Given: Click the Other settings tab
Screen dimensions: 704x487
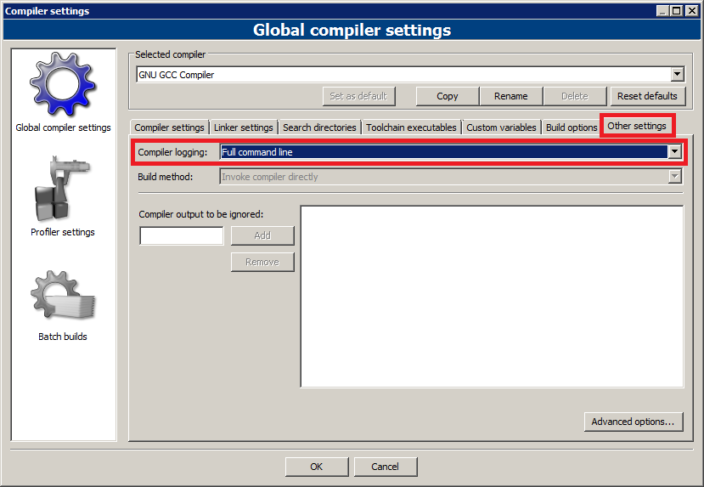Looking at the screenshot, I should tap(636, 126).
